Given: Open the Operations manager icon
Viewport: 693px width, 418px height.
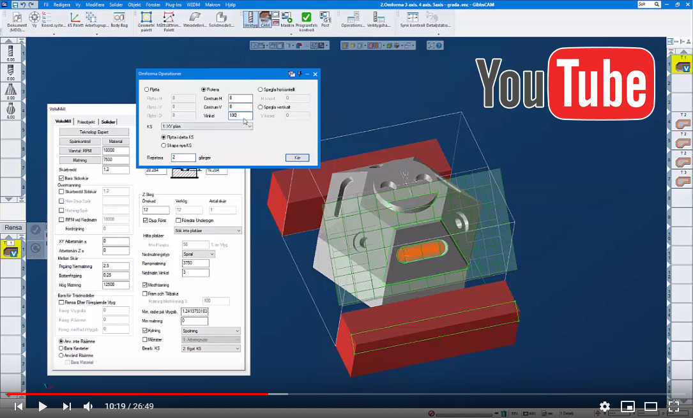Looking at the screenshot, I should click(x=353, y=18).
